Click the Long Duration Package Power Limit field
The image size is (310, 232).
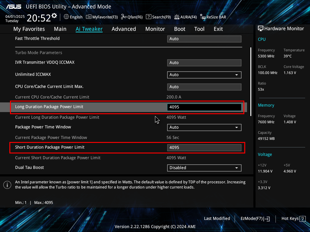204,107
